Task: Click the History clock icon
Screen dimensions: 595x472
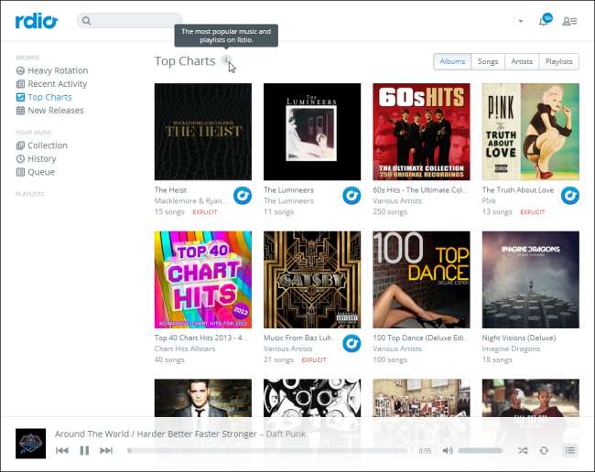Action: [20, 159]
